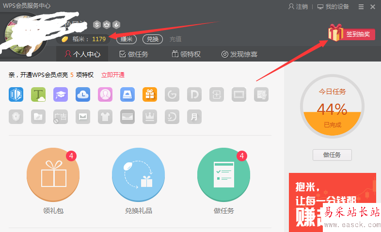Click the blue cloud clock icon
The height and width of the screenshot is (232, 381).
83,94
